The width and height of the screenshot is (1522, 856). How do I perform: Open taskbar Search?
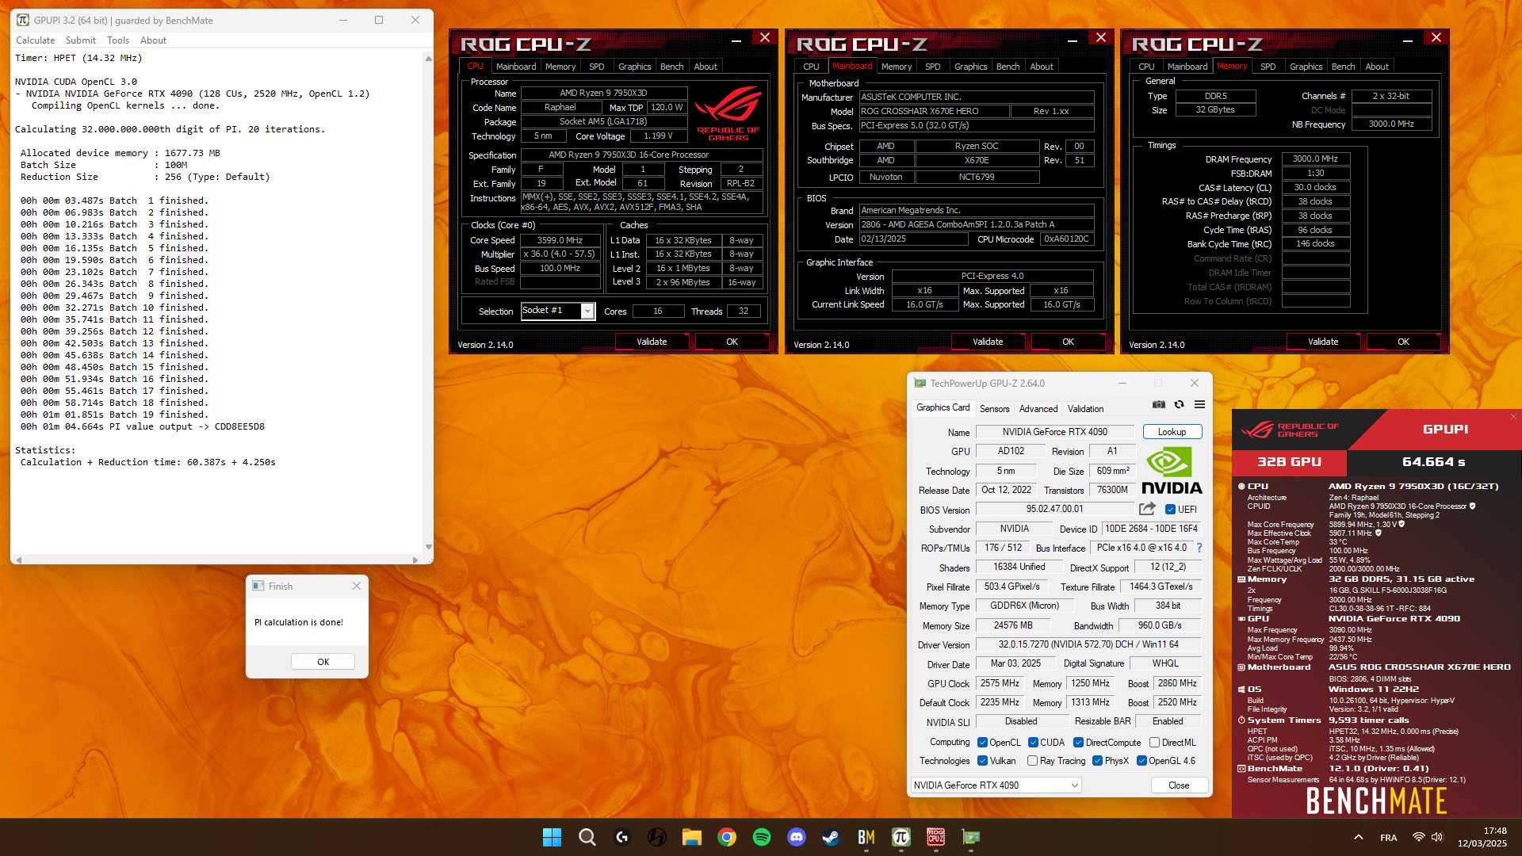click(587, 837)
